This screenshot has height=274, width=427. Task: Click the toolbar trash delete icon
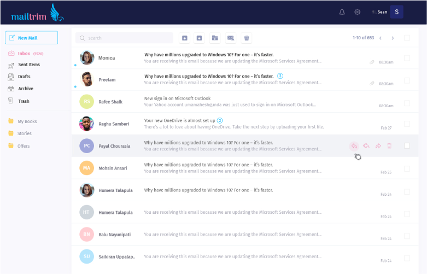pos(247,38)
